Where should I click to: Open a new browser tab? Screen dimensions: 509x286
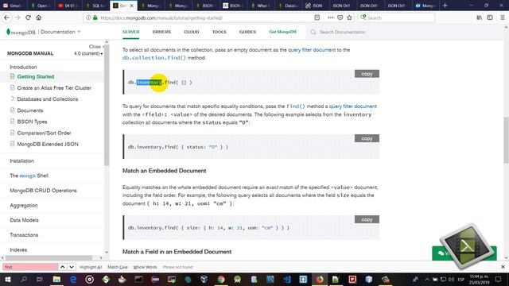[445, 6]
